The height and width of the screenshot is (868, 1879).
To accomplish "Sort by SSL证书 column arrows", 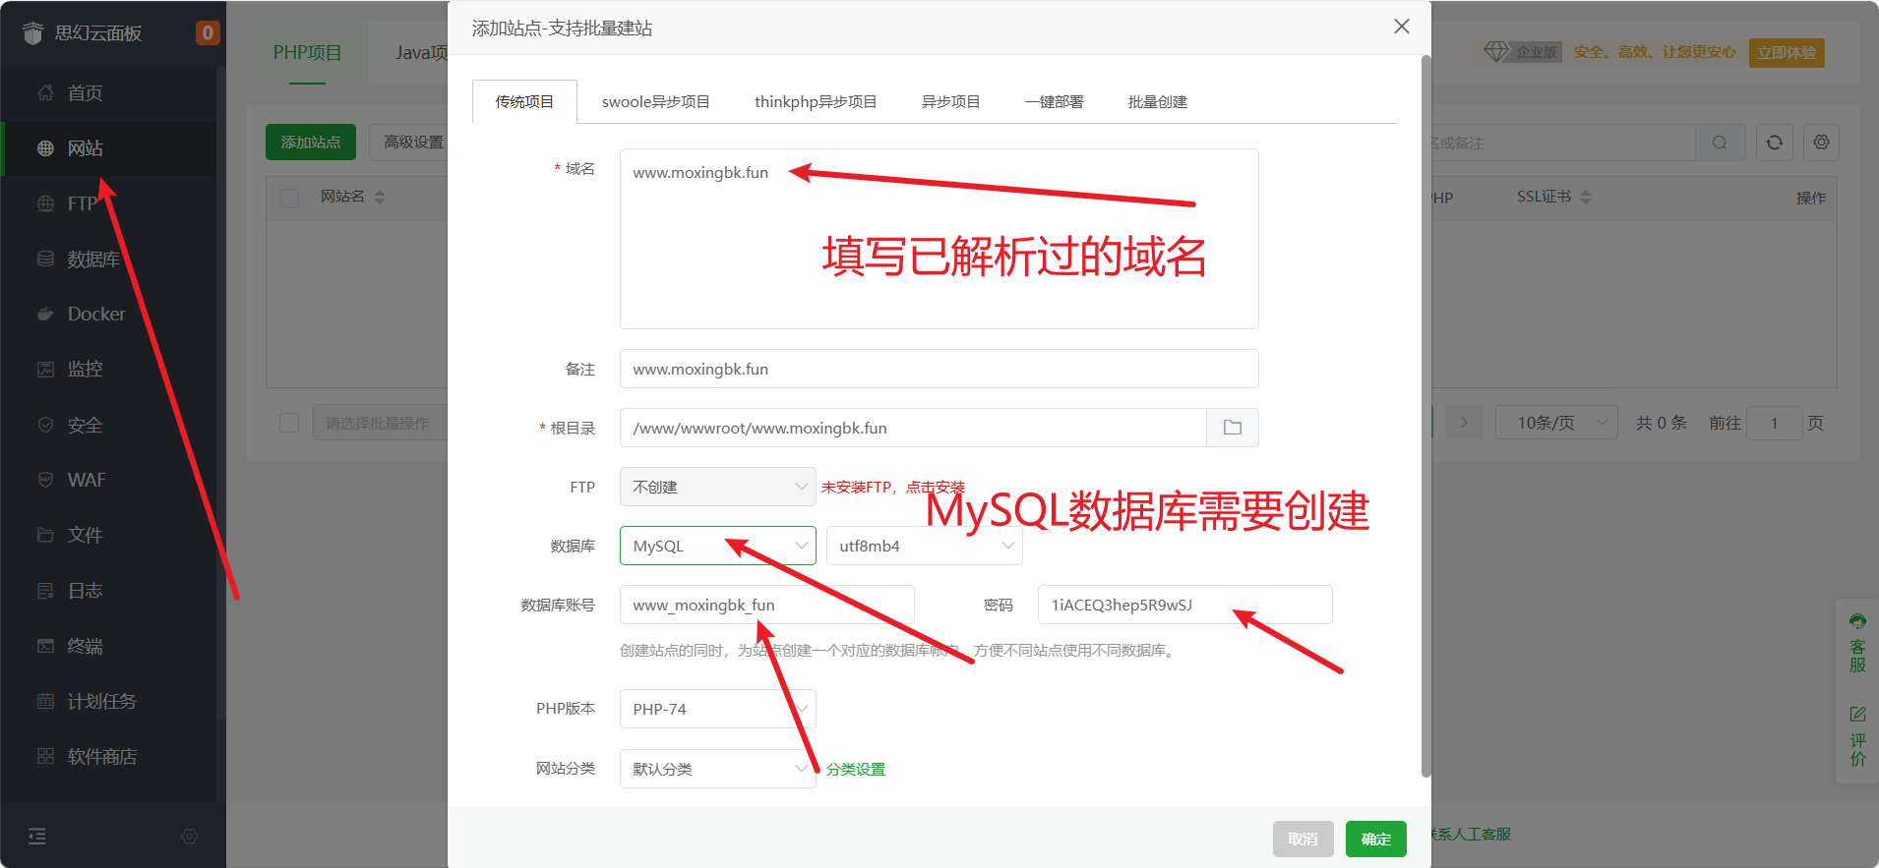I will tap(1586, 197).
